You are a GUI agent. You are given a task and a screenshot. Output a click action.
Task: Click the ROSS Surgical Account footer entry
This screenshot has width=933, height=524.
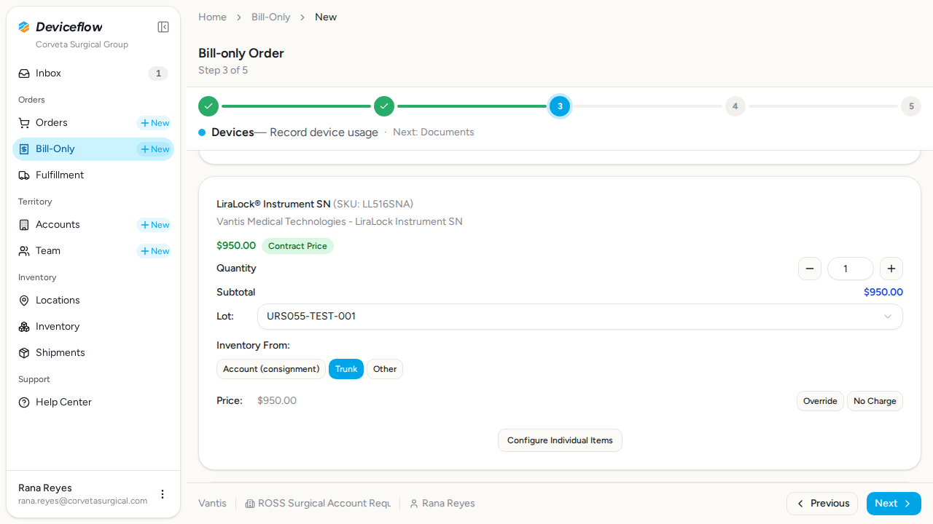318,504
